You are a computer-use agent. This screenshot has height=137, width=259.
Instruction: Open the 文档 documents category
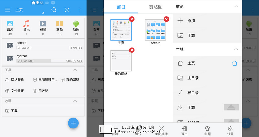[x=59, y=28]
